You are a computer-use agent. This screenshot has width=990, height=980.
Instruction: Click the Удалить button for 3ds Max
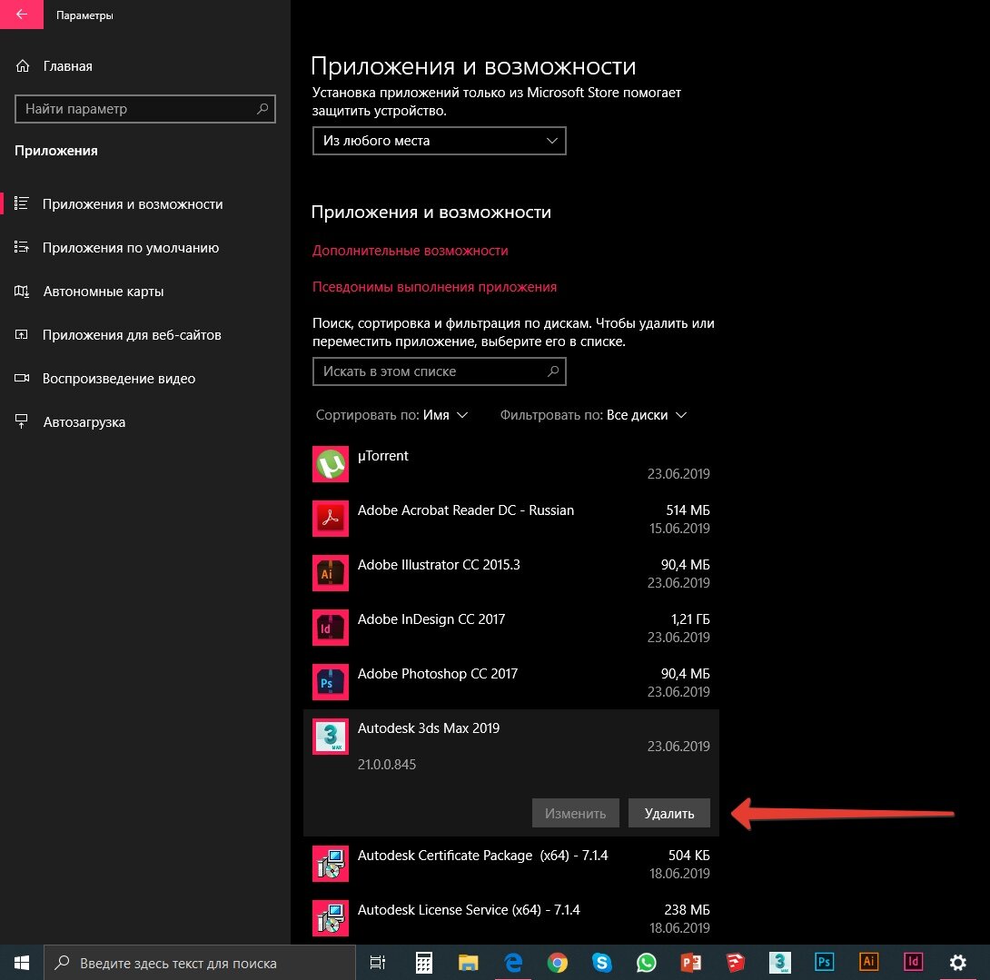click(x=669, y=813)
